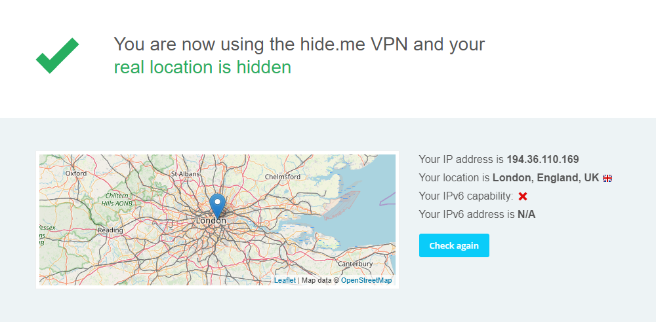Click the Canterbury label on the map

355,264
